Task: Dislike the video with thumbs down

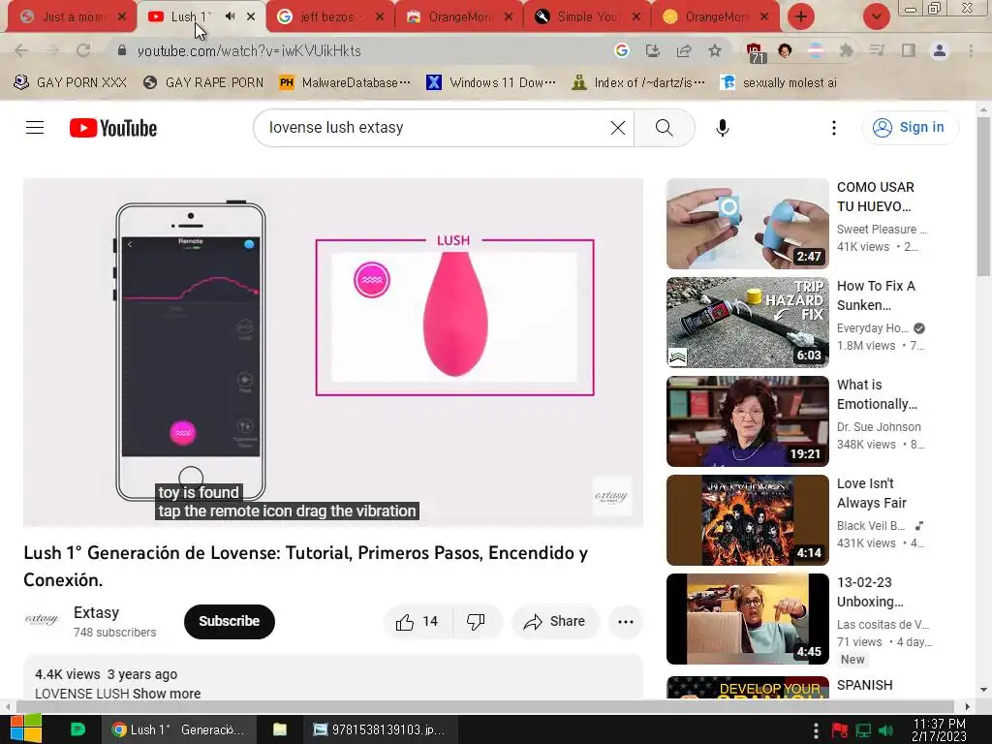Action: point(476,622)
